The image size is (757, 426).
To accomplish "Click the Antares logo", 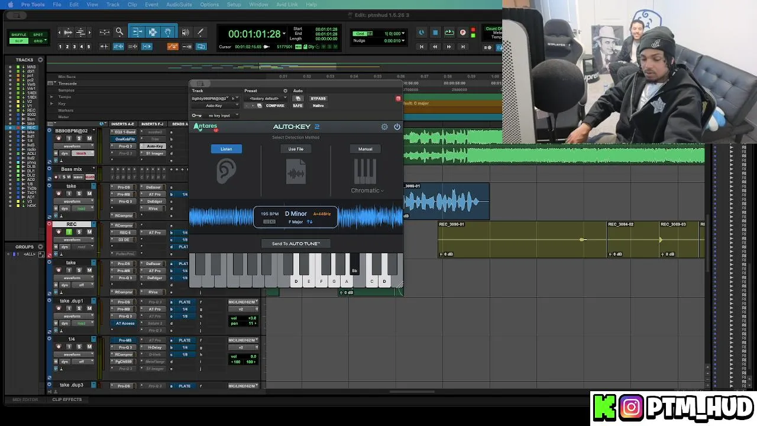I will (x=206, y=127).
